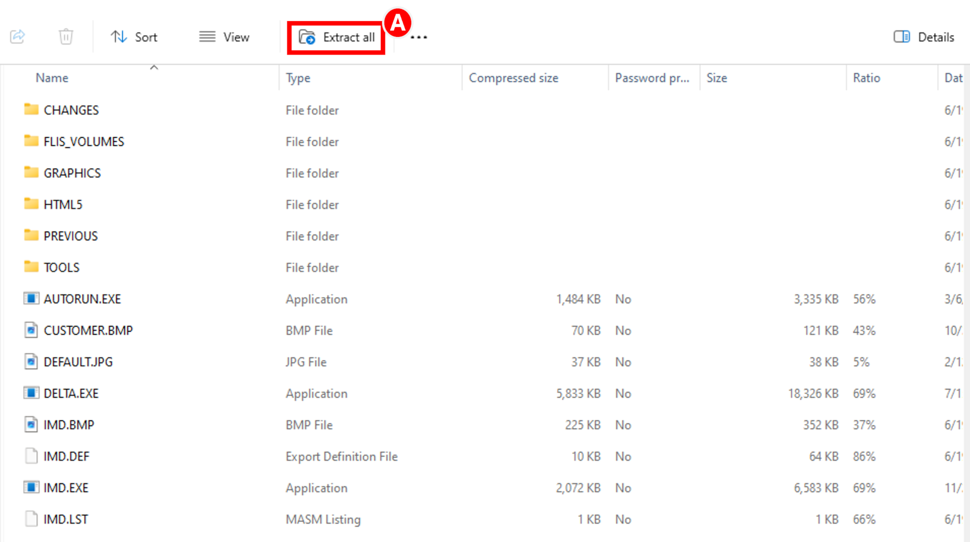Toggle the Details pane button
This screenshot has width=970, height=542.
coord(924,37)
